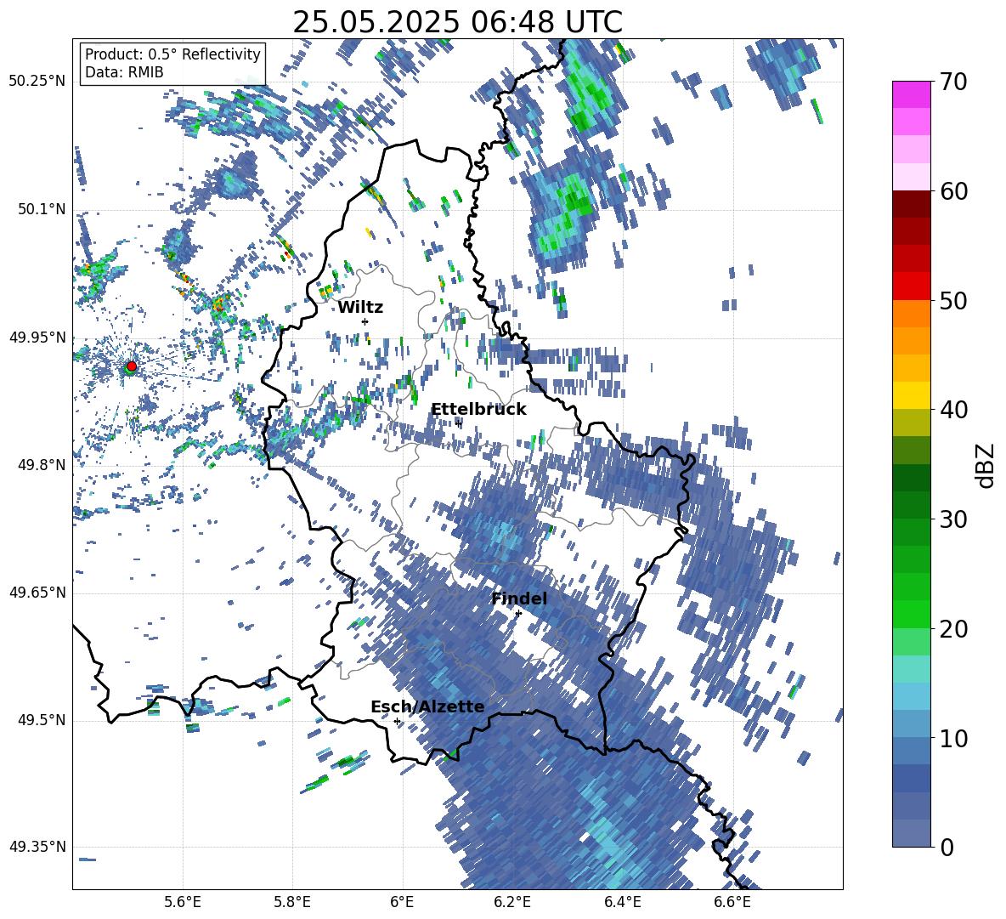Click the 49.5°N latitude label
The width and height of the screenshot is (1006, 919).
click(42, 720)
